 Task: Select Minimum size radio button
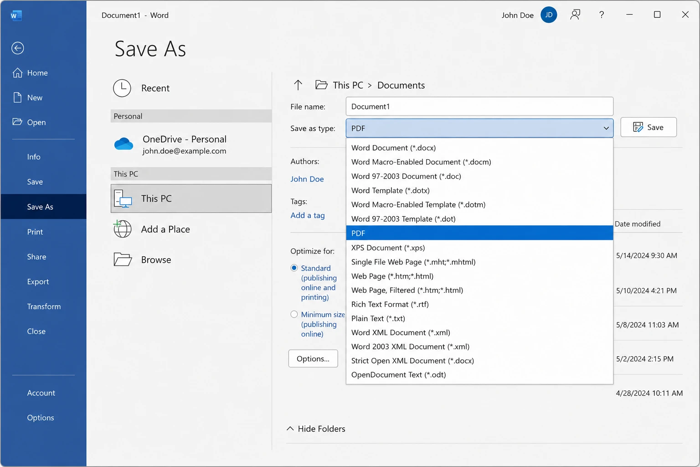(294, 314)
